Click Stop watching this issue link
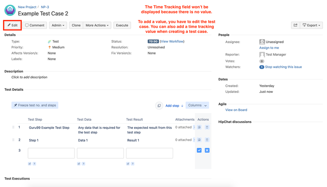Viewport: 327px width, 187px height. pos(283,67)
